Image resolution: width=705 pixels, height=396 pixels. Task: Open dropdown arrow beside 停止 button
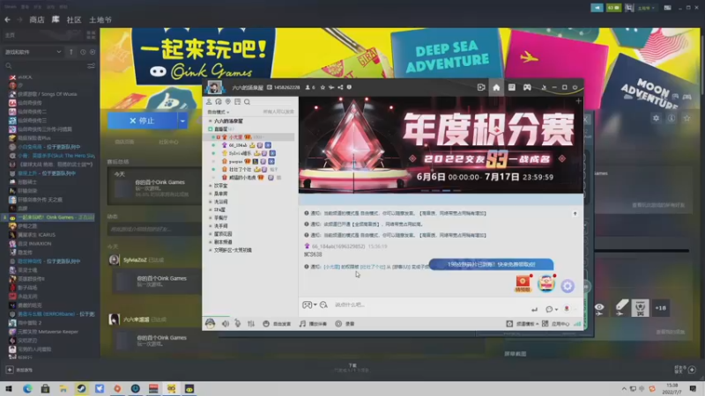[182, 121]
